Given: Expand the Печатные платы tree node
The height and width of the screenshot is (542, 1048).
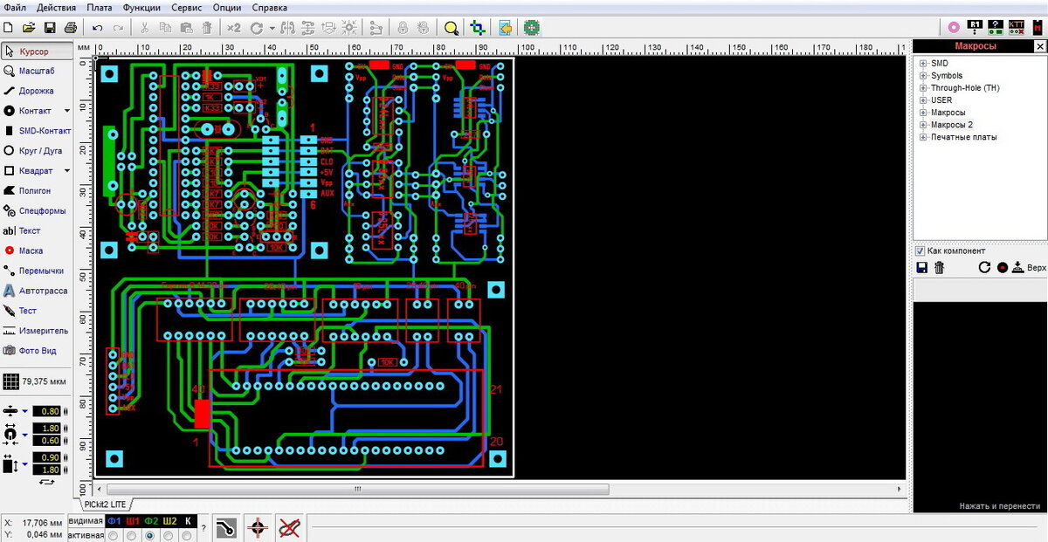Looking at the screenshot, I should pos(923,137).
